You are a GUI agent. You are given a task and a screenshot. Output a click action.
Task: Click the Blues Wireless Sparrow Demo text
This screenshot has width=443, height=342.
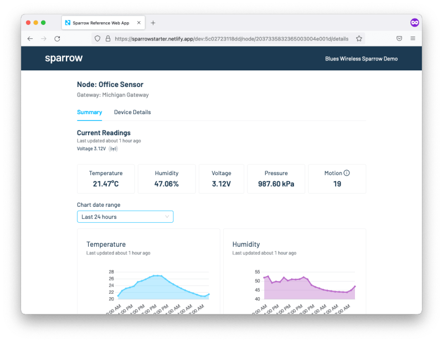[362, 59]
